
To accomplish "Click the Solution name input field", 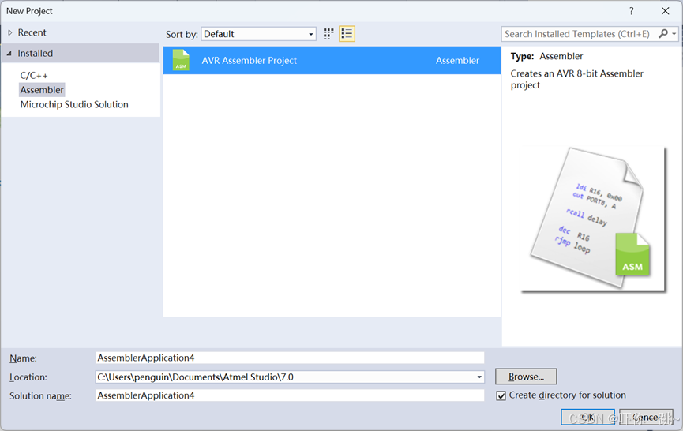I will point(290,395).
